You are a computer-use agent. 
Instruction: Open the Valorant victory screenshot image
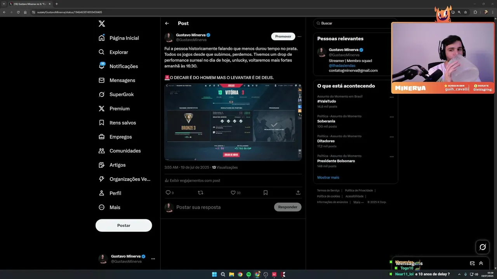click(x=233, y=122)
